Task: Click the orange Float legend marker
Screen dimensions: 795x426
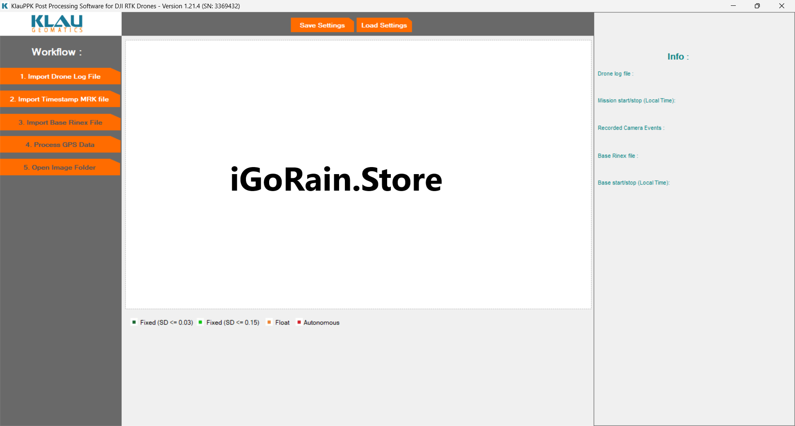Action: point(269,322)
